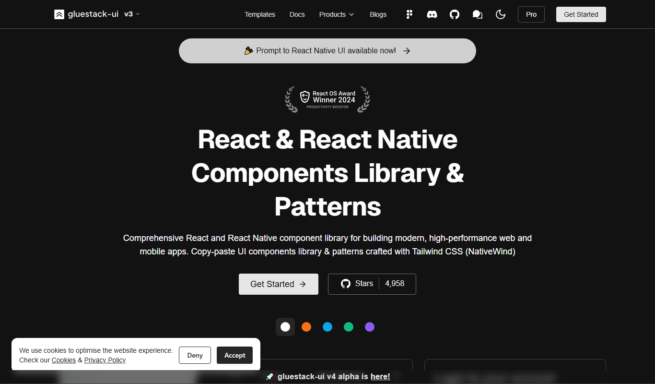The image size is (655, 384).
Task: Open the GitHub icon in navbar
Action: [x=455, y=14]
